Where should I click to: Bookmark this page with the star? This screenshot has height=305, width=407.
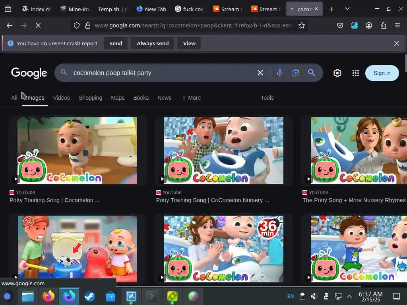(x=301, y=25)
